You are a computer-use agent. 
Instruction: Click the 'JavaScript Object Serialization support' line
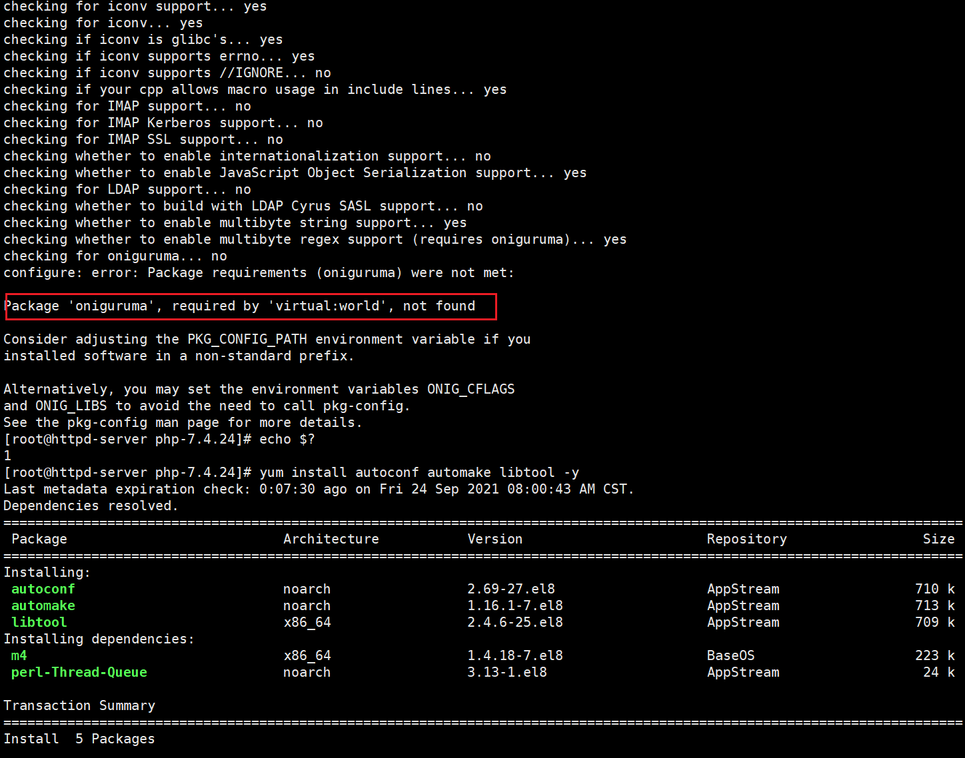295,173
